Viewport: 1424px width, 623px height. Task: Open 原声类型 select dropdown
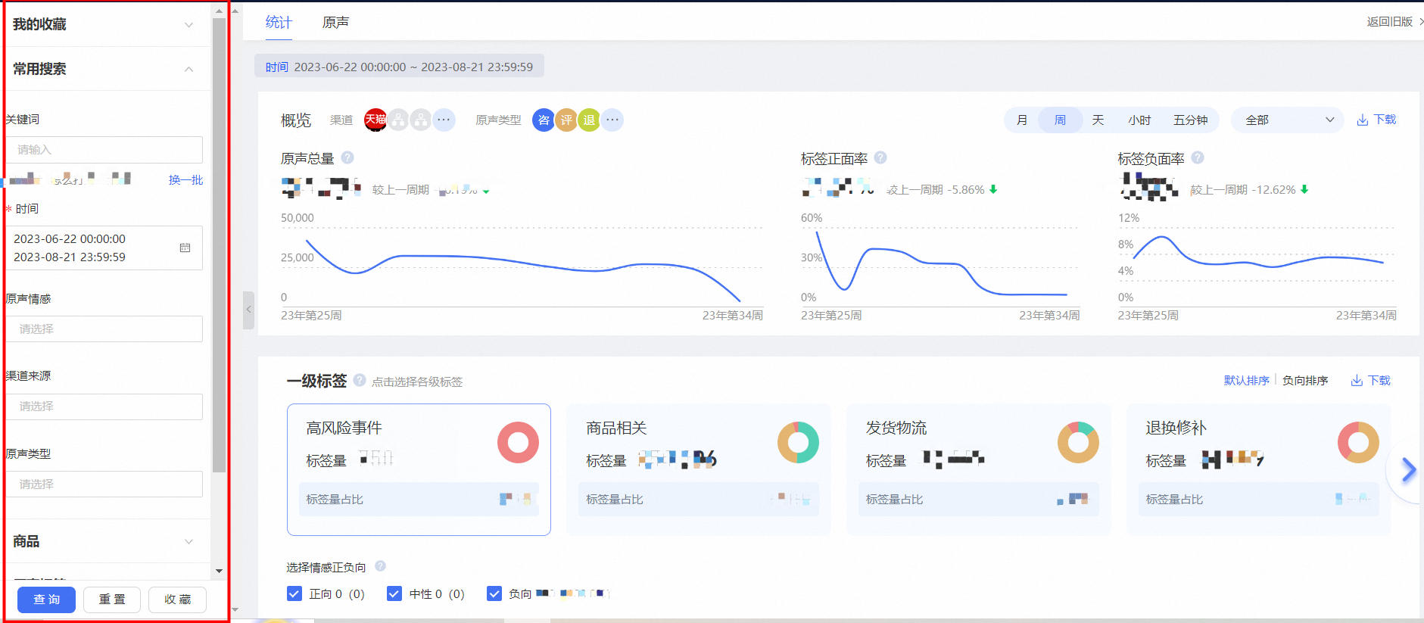pyautogui.click(x=104, y=484)
